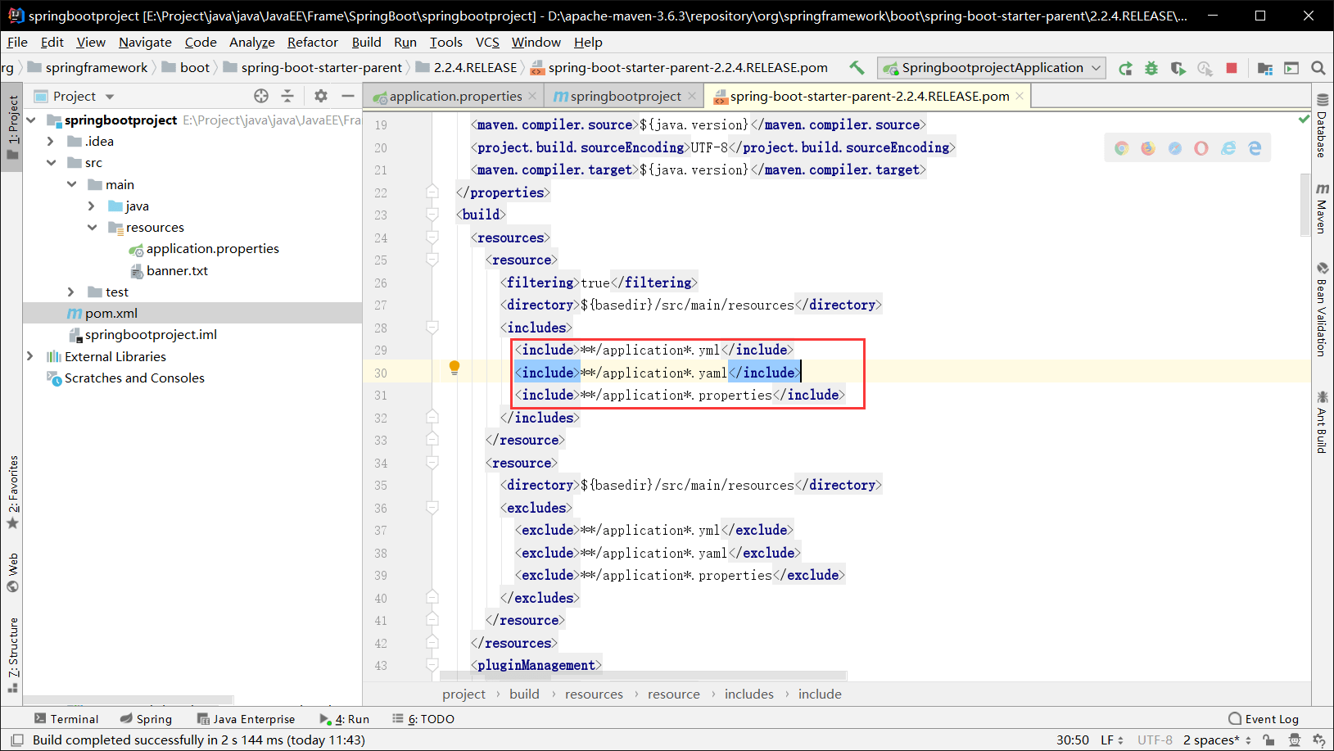Open the Maven tool window

pos(1322,208)
